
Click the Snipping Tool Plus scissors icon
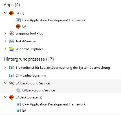click(x=12, y=33)
